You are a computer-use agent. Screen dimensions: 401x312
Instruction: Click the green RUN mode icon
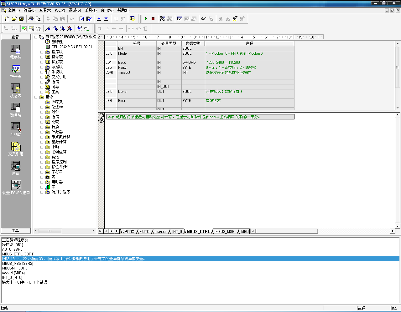(146, 19)
